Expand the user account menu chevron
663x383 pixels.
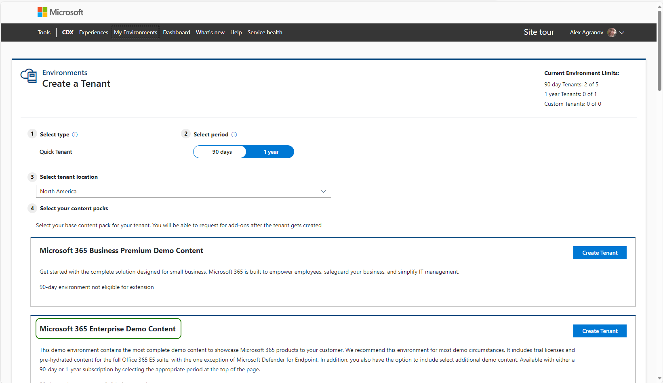click(x=622, y=33)
